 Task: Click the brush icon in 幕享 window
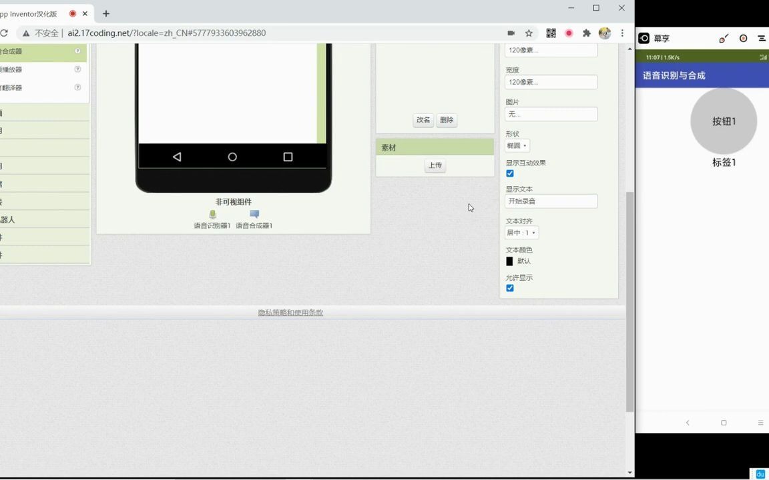coord(724,38)
